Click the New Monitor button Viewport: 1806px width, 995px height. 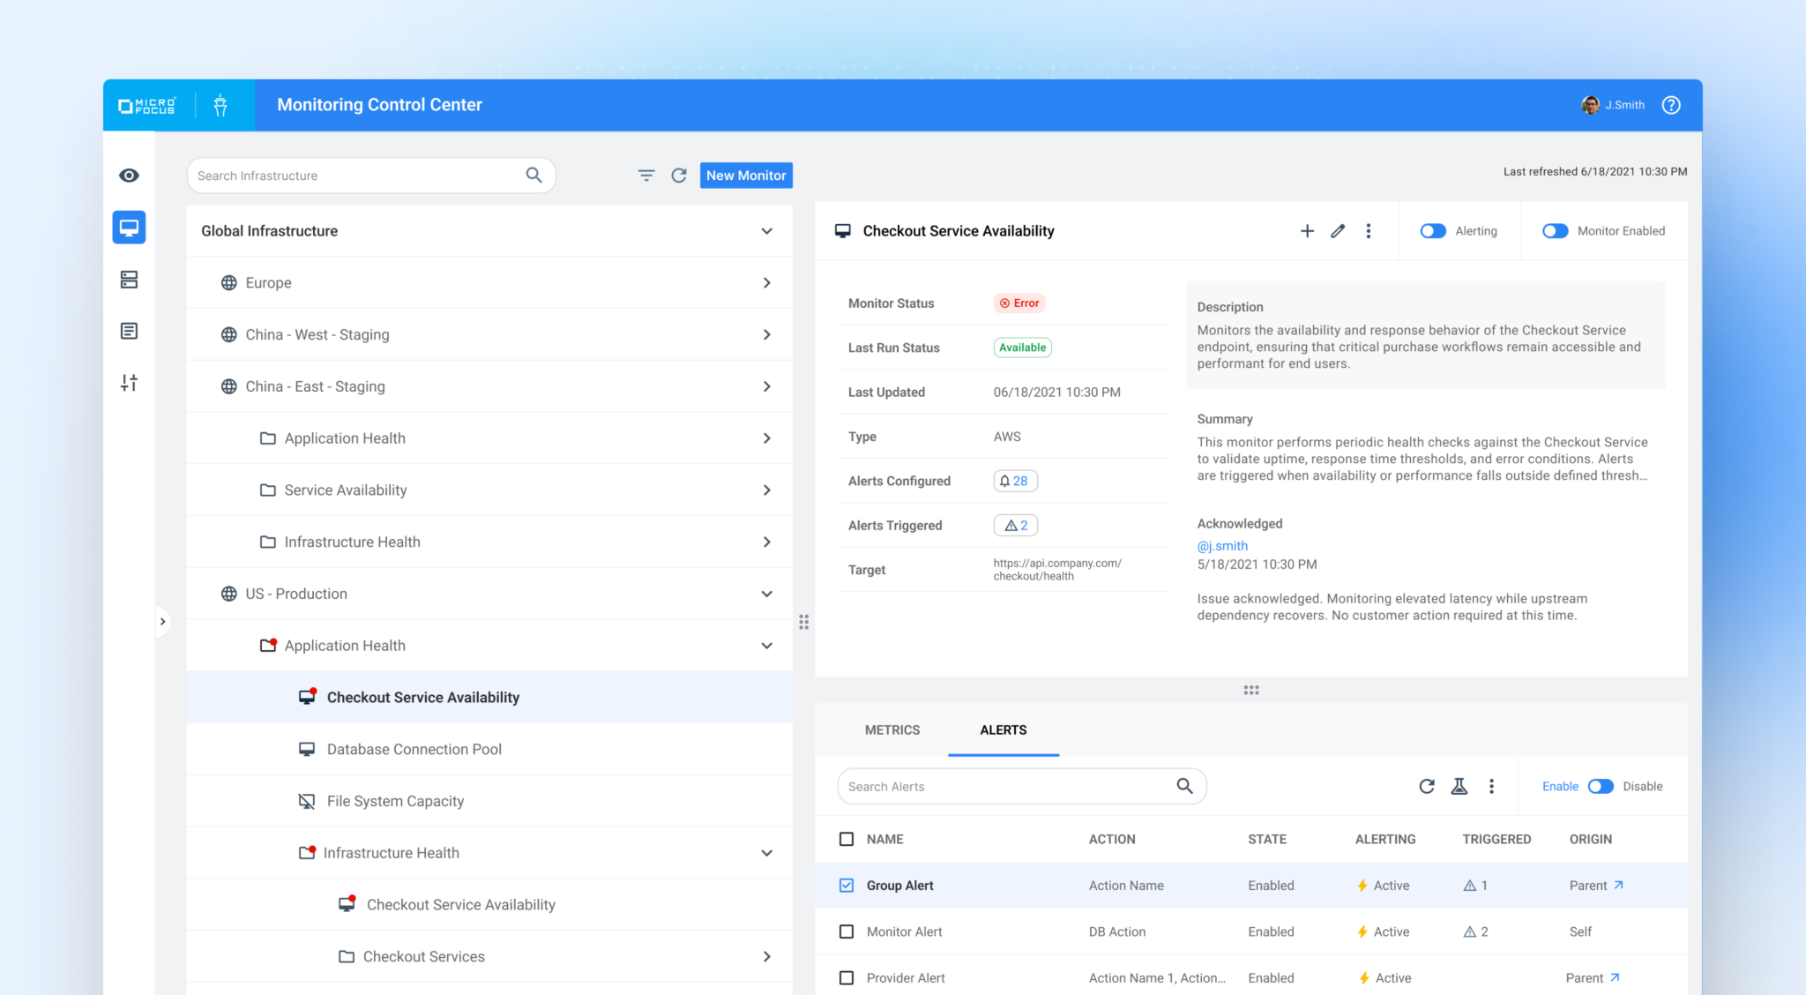(746, 176)
